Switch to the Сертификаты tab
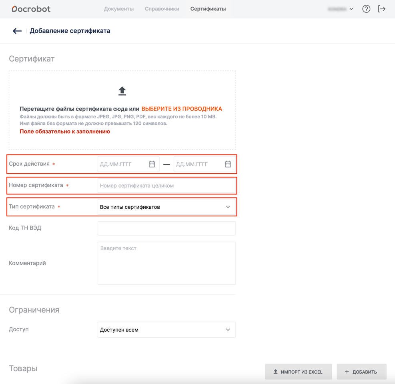This screenshot has height=384, width=395. click(x=208, y=9)
